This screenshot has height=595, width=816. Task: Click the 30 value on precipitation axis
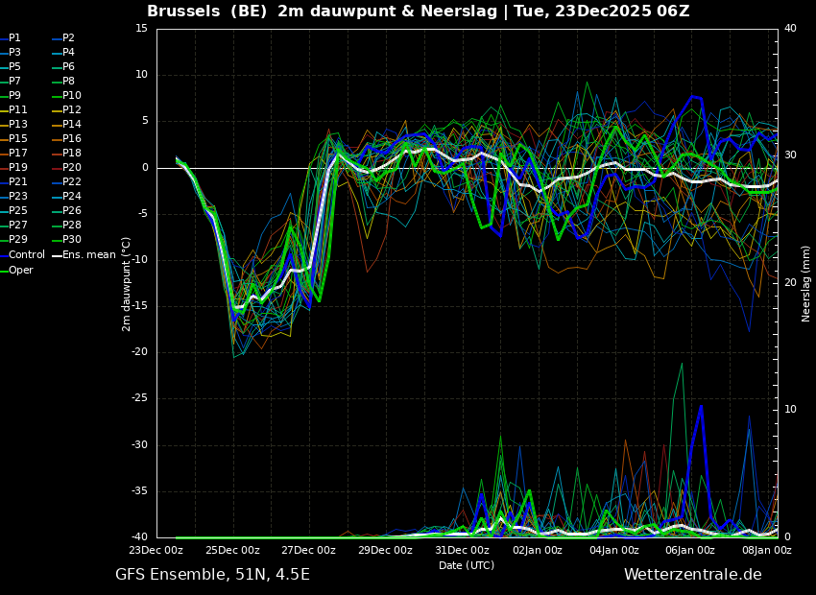tap(790, 155)
